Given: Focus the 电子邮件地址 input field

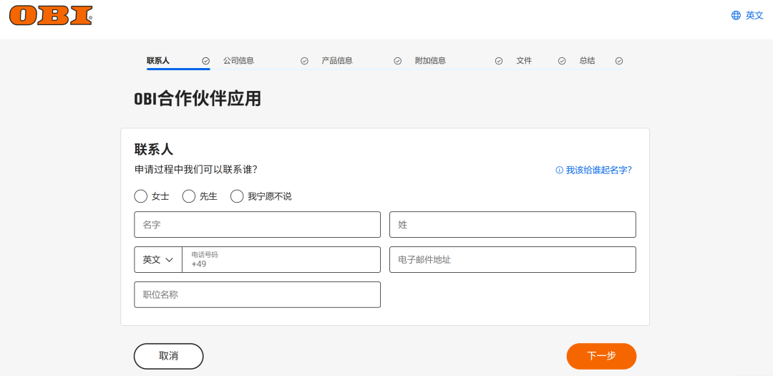Looking at the screenshot, I should click(x=512, y=260).
